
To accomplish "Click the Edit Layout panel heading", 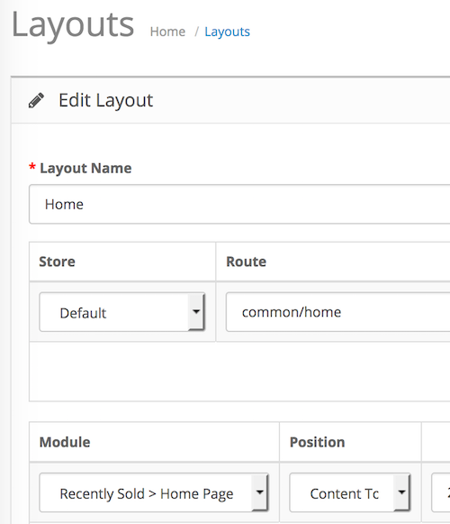I will 105,100.
